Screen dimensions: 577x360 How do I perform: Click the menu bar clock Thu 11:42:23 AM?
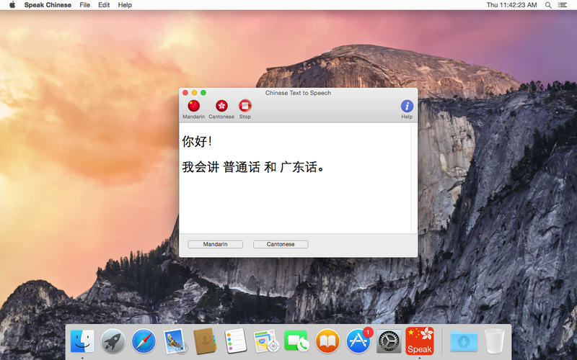[x=511, y=5]
